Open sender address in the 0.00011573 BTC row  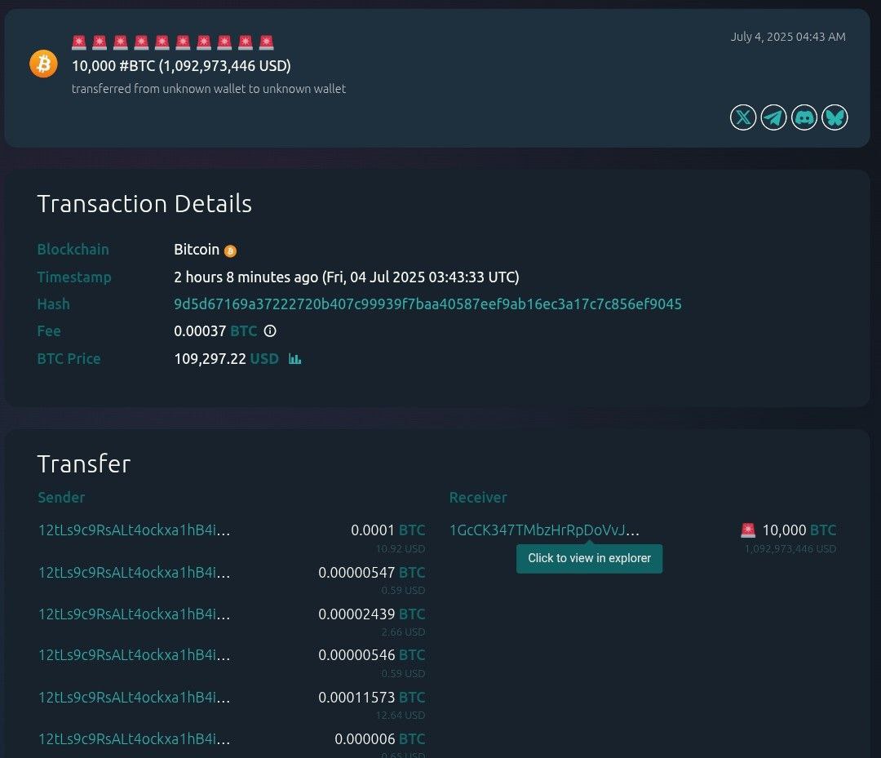134,697
